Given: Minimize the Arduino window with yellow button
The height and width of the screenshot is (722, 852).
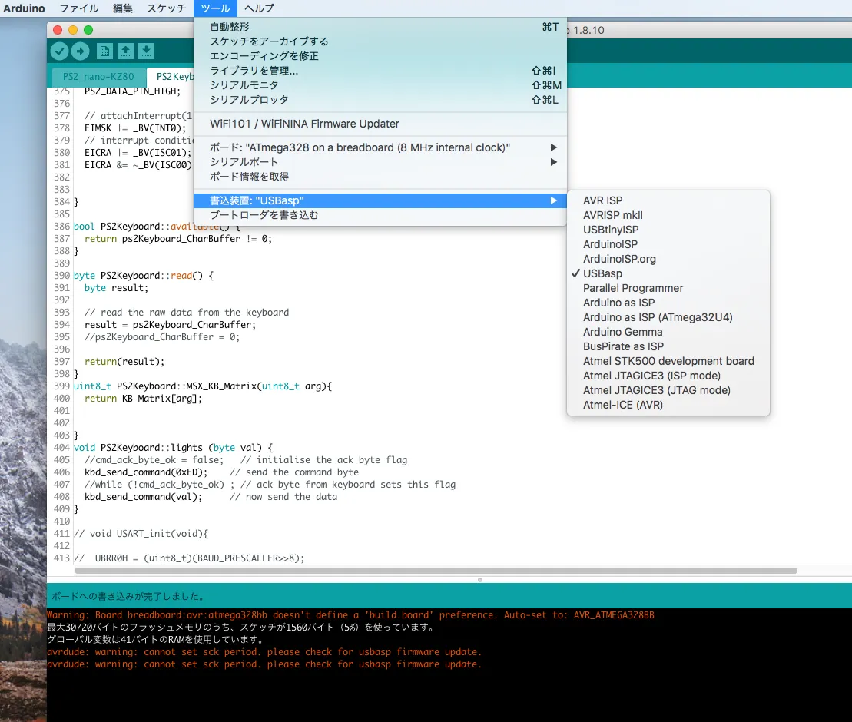Looking at the screenshot, I should pyautogui.click(x=73, y=30).
